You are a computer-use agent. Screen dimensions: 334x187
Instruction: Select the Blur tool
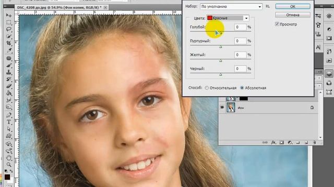coord(9,100)
